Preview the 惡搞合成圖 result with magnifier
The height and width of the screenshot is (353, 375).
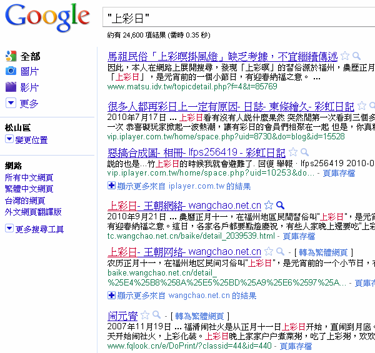click(305, 152)
